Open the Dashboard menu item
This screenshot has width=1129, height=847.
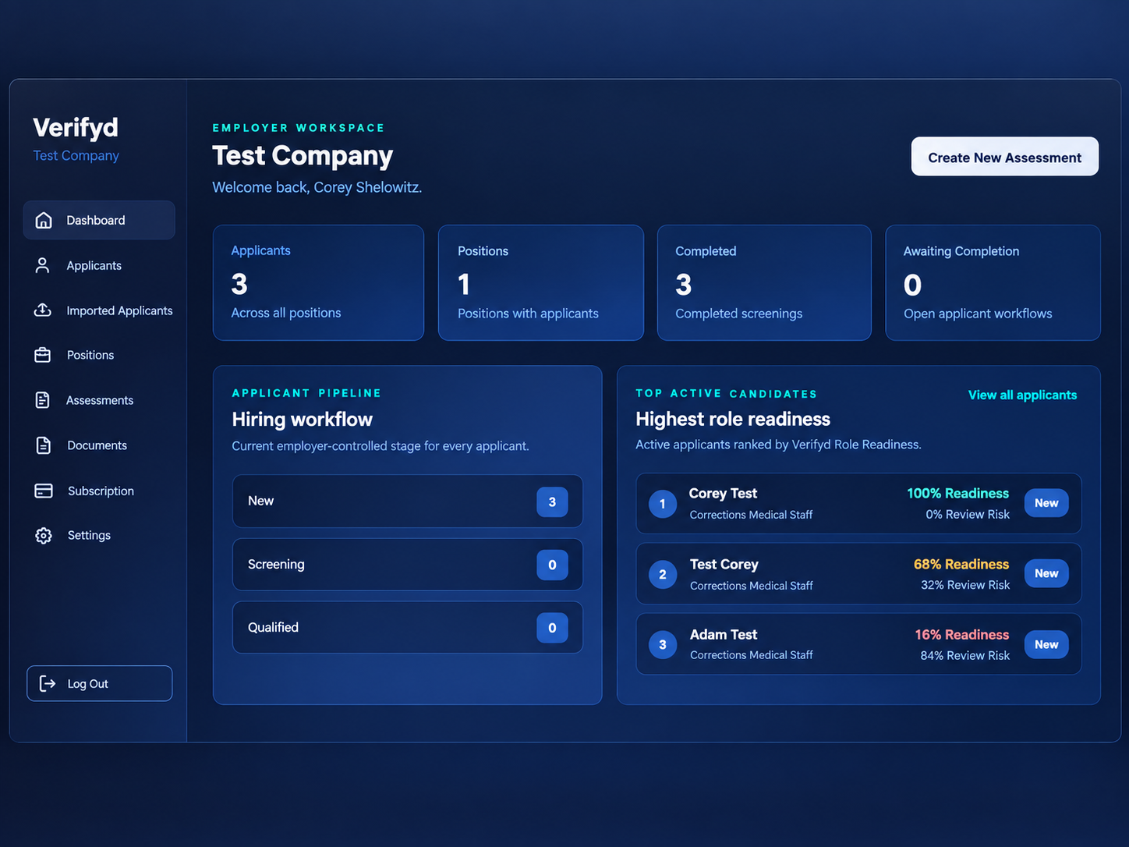coord(99,220)
